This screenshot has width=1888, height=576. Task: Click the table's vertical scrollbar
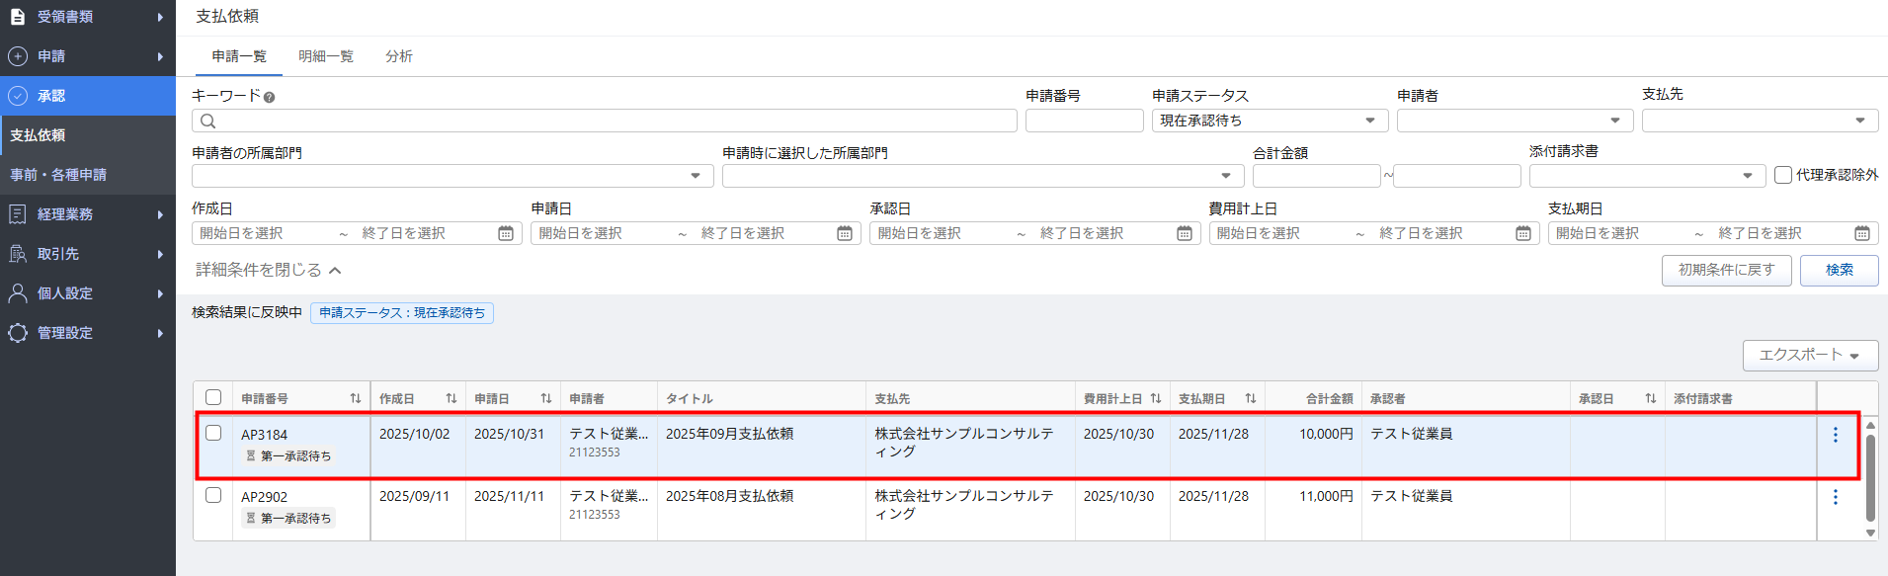[x=1869, y=477]
